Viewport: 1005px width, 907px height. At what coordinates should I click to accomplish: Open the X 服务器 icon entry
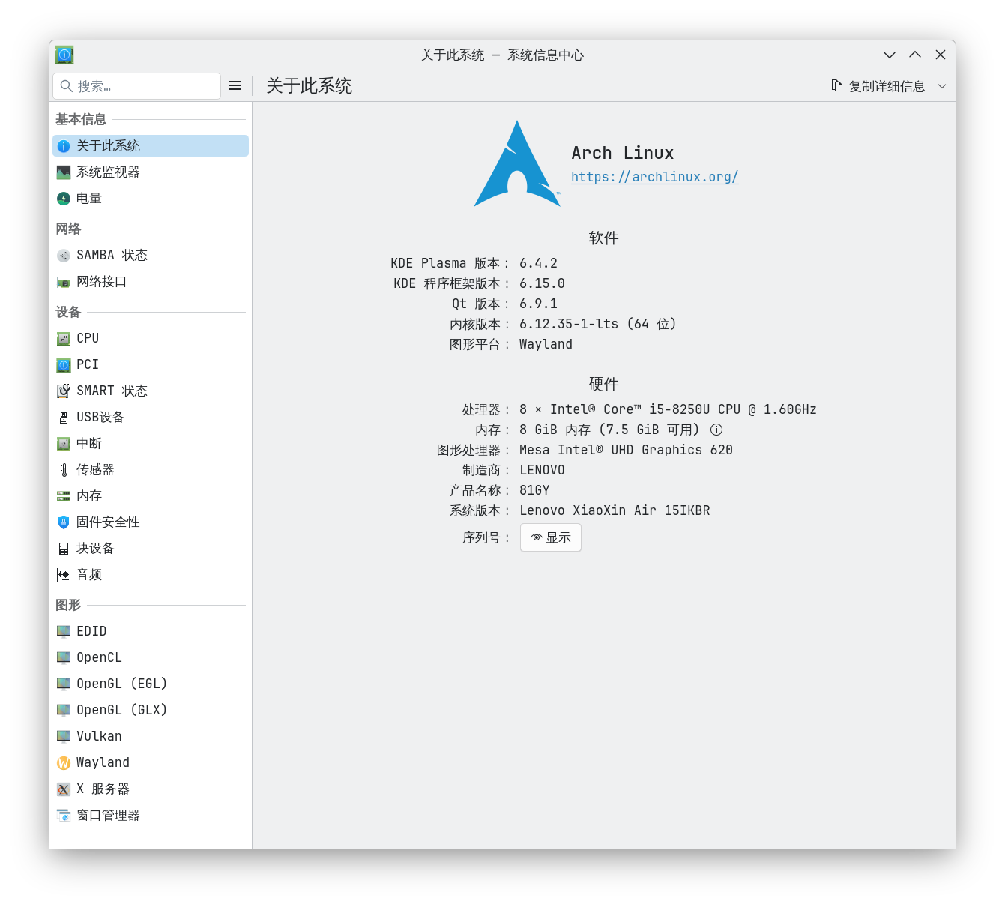(64, 789)
